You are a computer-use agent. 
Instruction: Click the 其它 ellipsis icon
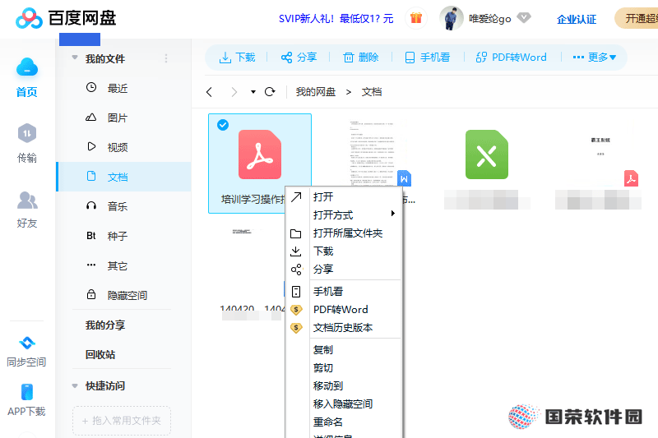click(91, 265)
